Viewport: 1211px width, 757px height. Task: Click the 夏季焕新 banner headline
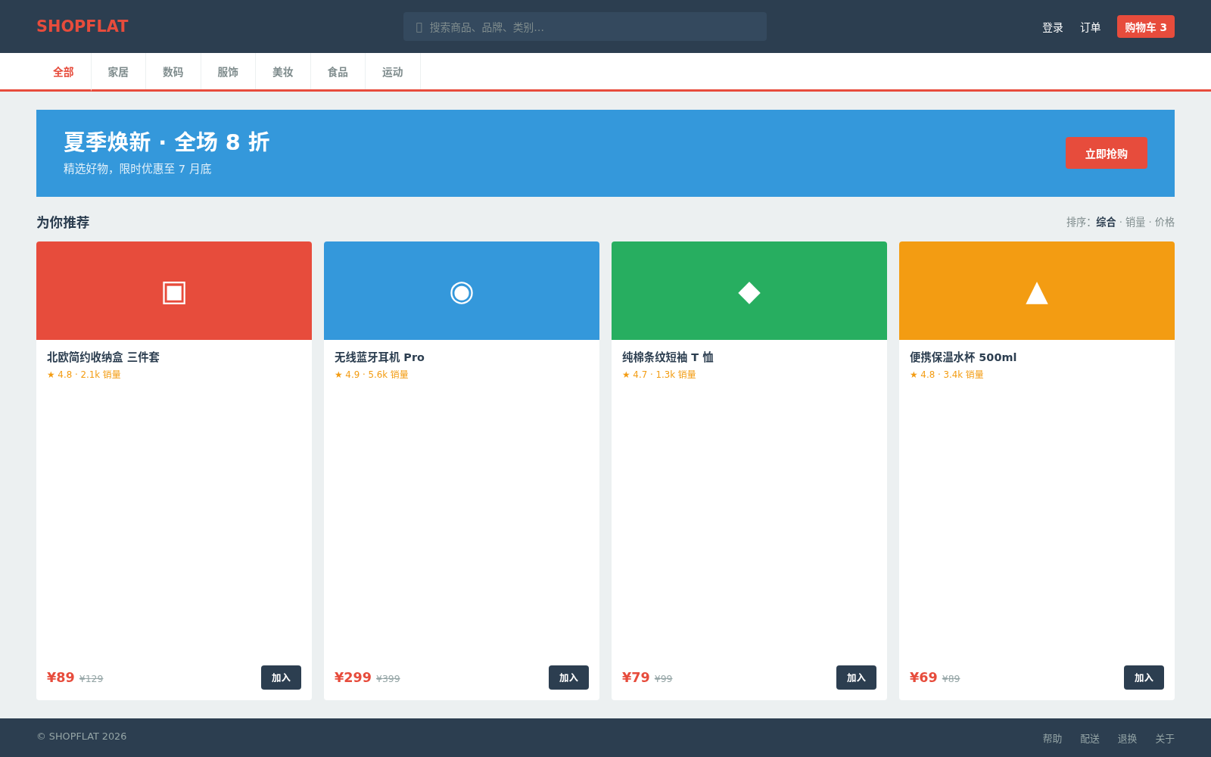[x=167, y=142]
